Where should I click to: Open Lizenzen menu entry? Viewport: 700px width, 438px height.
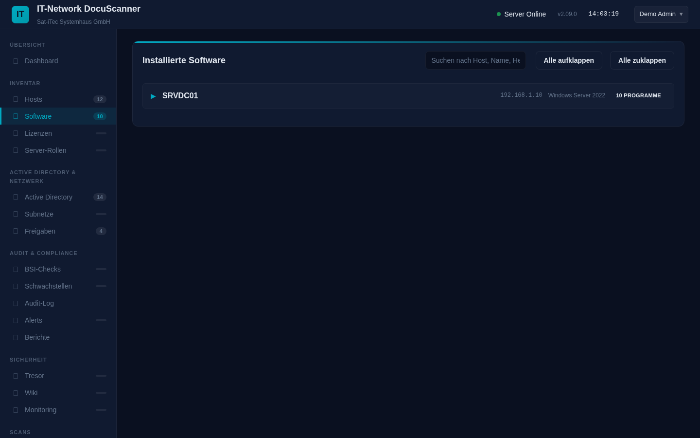(58, 133)
